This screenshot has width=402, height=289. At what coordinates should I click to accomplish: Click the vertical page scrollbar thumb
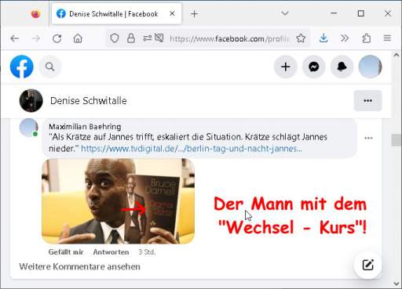397,140
